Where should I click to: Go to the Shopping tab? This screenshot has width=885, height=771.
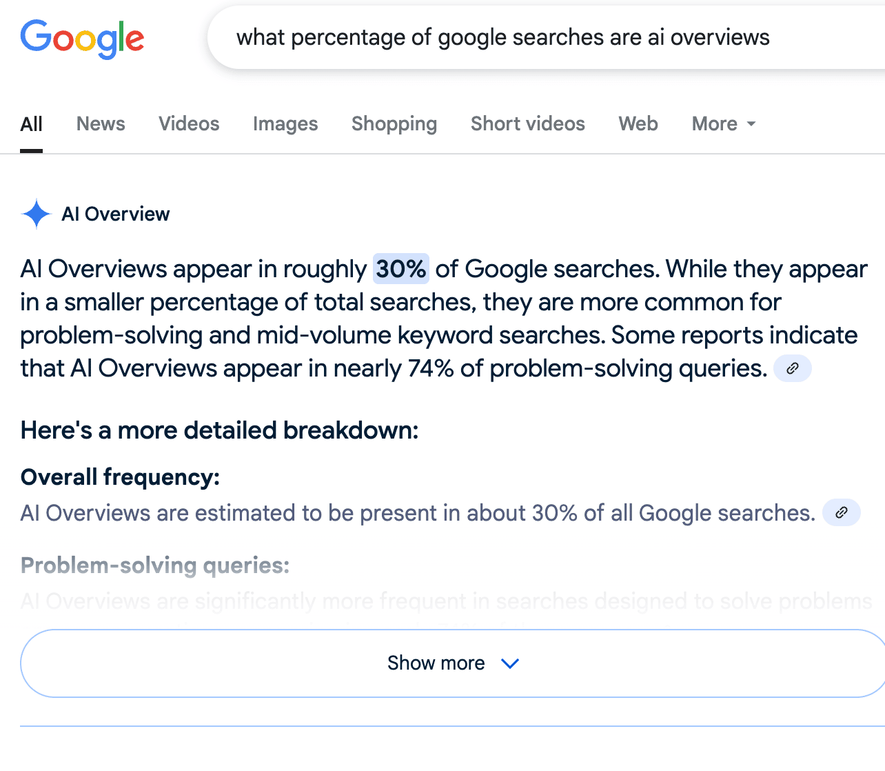click(394, 123)
